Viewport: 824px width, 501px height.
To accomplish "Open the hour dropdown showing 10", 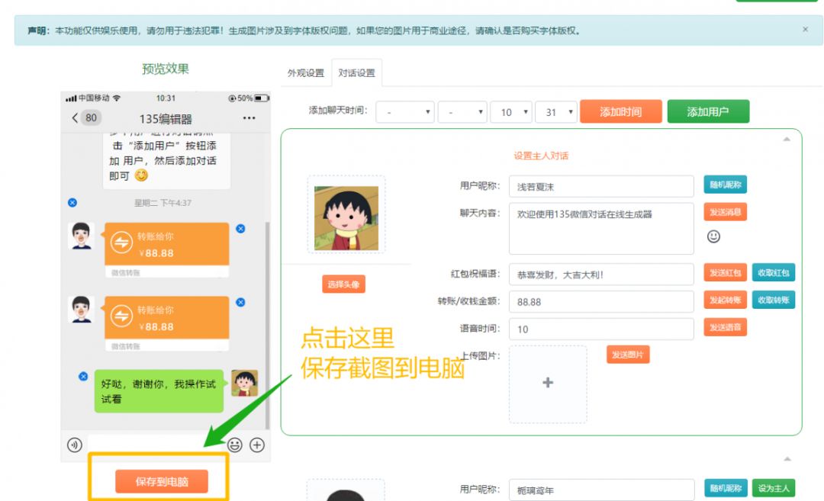I will [x=510, y=112].
